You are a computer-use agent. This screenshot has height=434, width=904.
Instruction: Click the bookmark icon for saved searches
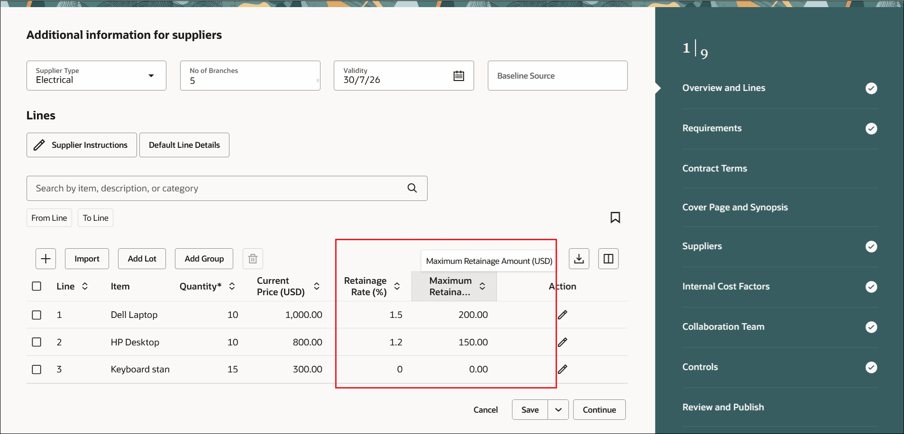pyautogui.click(x=615, y=217)
